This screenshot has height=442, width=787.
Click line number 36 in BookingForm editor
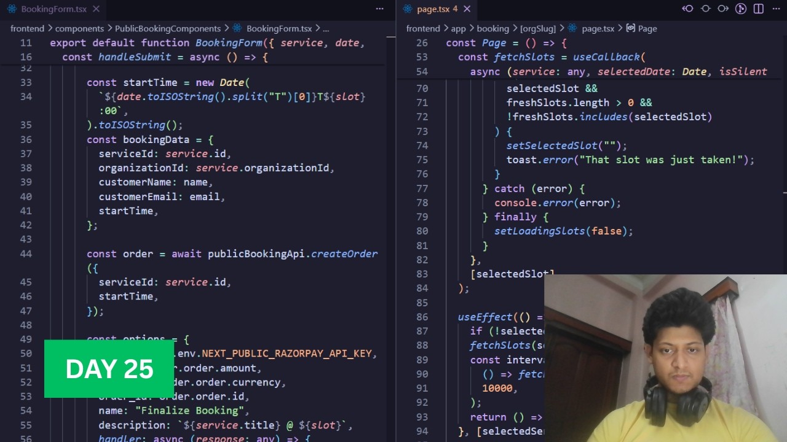pyautogui.click(x=25, y=139)
